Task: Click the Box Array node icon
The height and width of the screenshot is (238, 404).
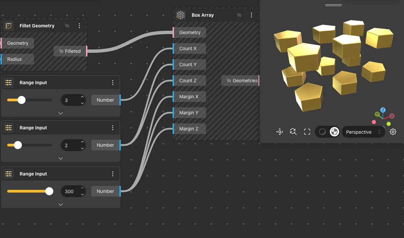Action: coord(180,15)
